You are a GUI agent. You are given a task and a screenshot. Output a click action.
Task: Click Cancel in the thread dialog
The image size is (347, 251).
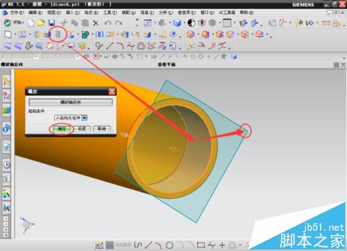(x=102, y=129)
